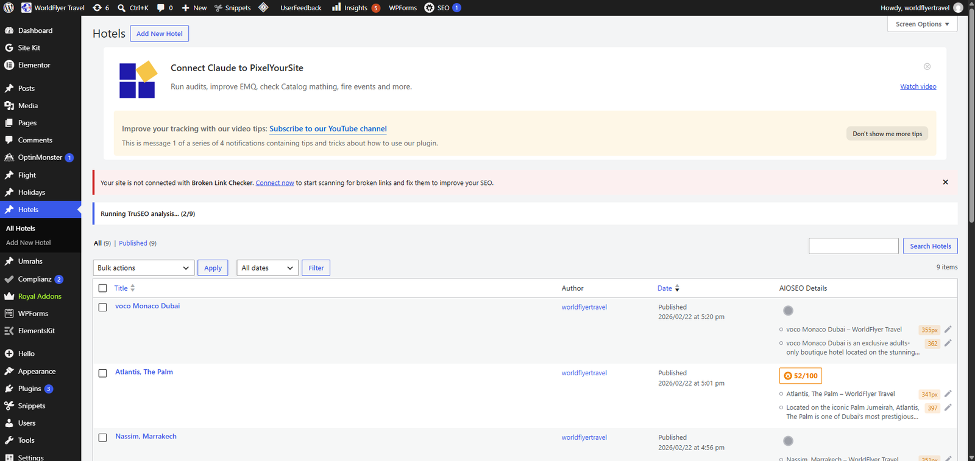Image resolution: width=975 pixels, height=461 pixels.
Task: Expand the All dates filter dropdown
Action: 268,268
